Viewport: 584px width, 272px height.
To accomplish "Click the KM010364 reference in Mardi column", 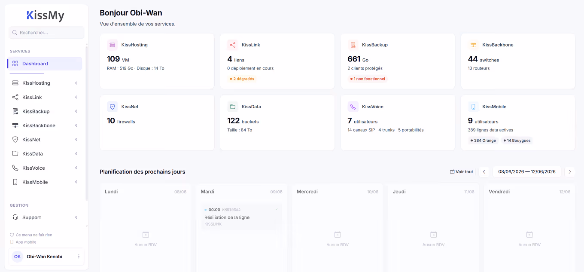I will (x=231, y=210).
